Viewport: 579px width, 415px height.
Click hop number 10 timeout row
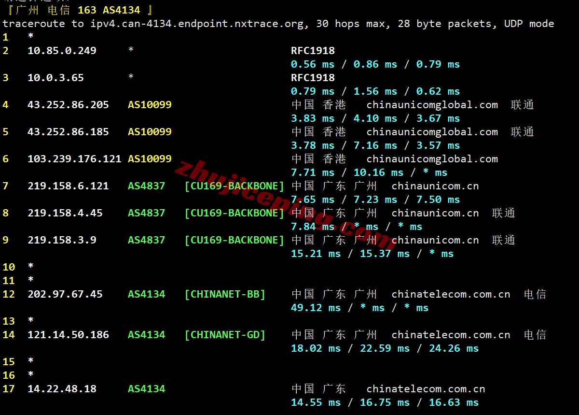[18, 267]
